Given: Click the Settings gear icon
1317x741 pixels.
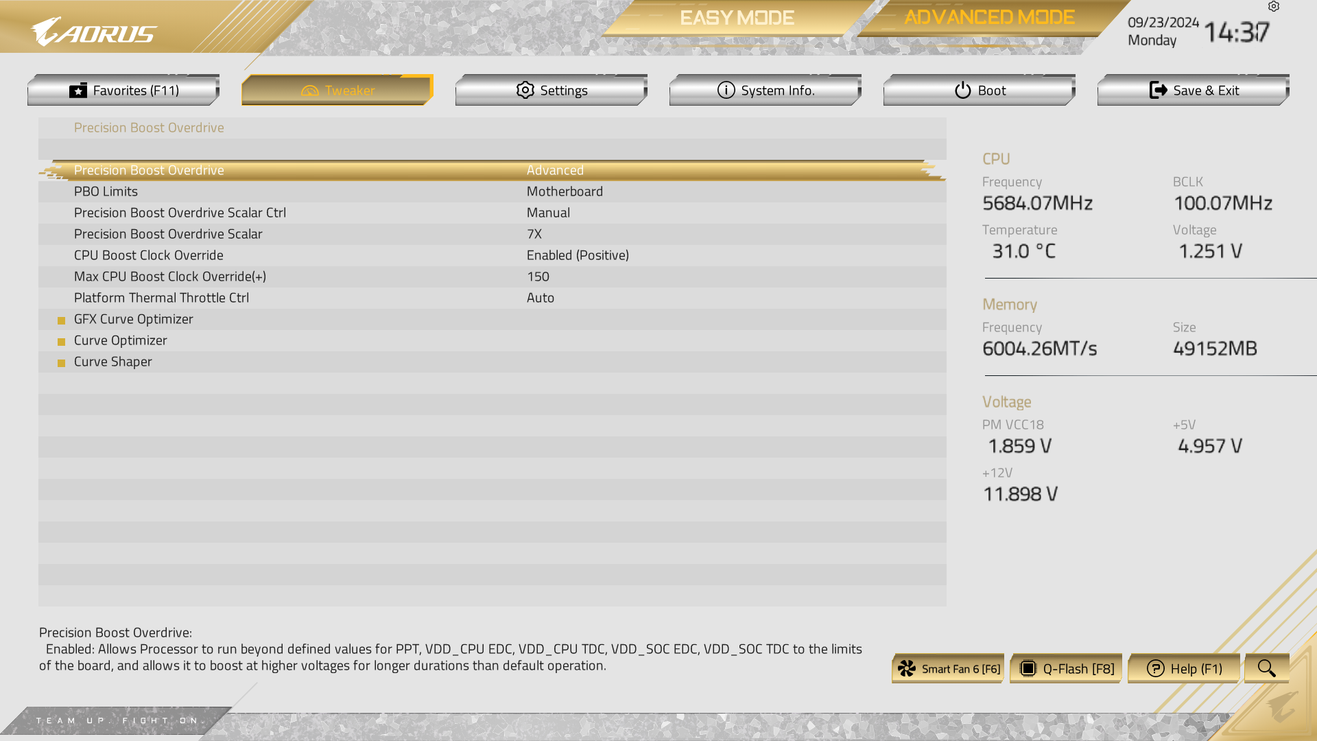Looking at the screenshot, I should coord(525,91).
